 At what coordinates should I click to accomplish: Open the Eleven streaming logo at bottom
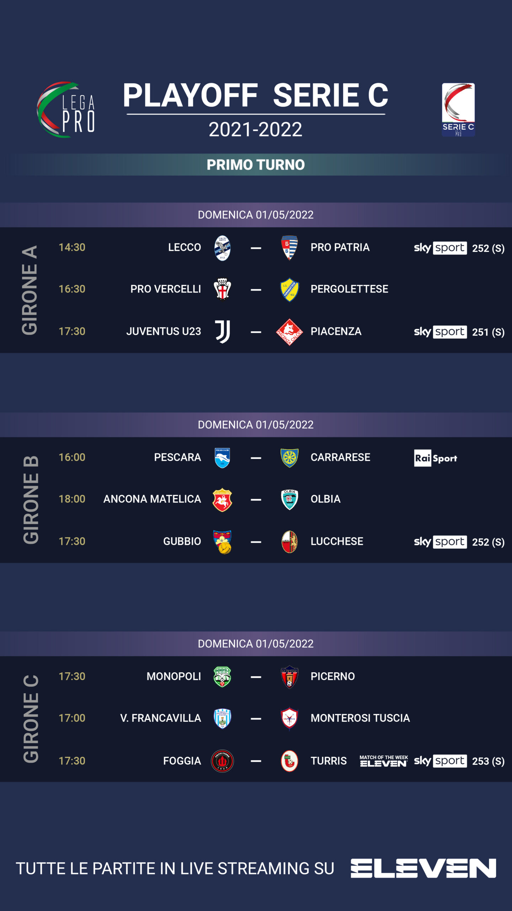[423, 868]
